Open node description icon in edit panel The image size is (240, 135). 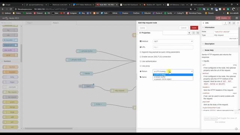(193, 33)
